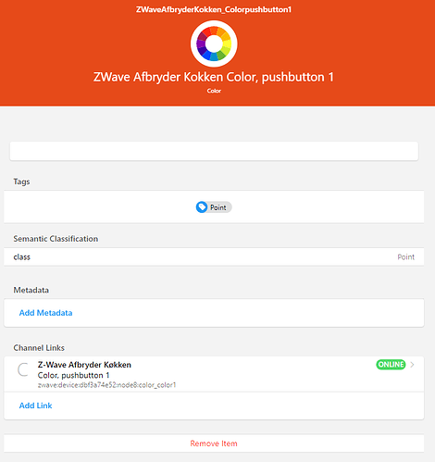Click the empty white state field
The height and width of the screenshot is (462, 435).
(x=214, y=151)
